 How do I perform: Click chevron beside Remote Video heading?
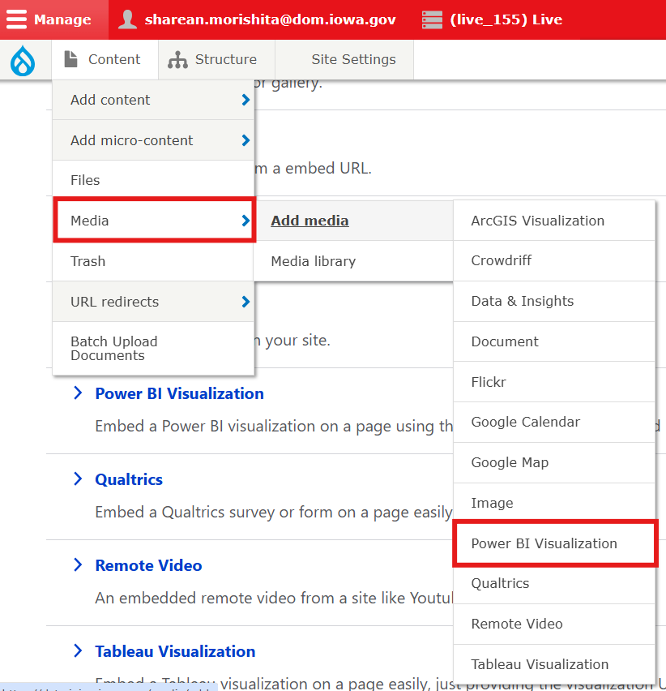[x=78, y=564]
